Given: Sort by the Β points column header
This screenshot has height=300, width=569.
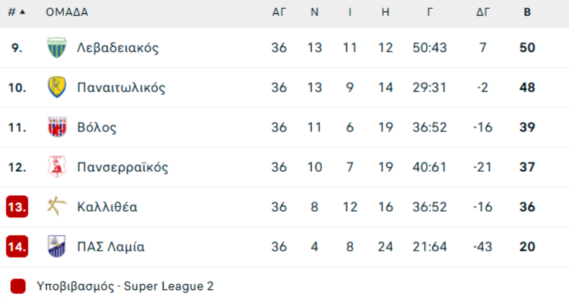Looking at the screenshot, I should pos(527,13).
